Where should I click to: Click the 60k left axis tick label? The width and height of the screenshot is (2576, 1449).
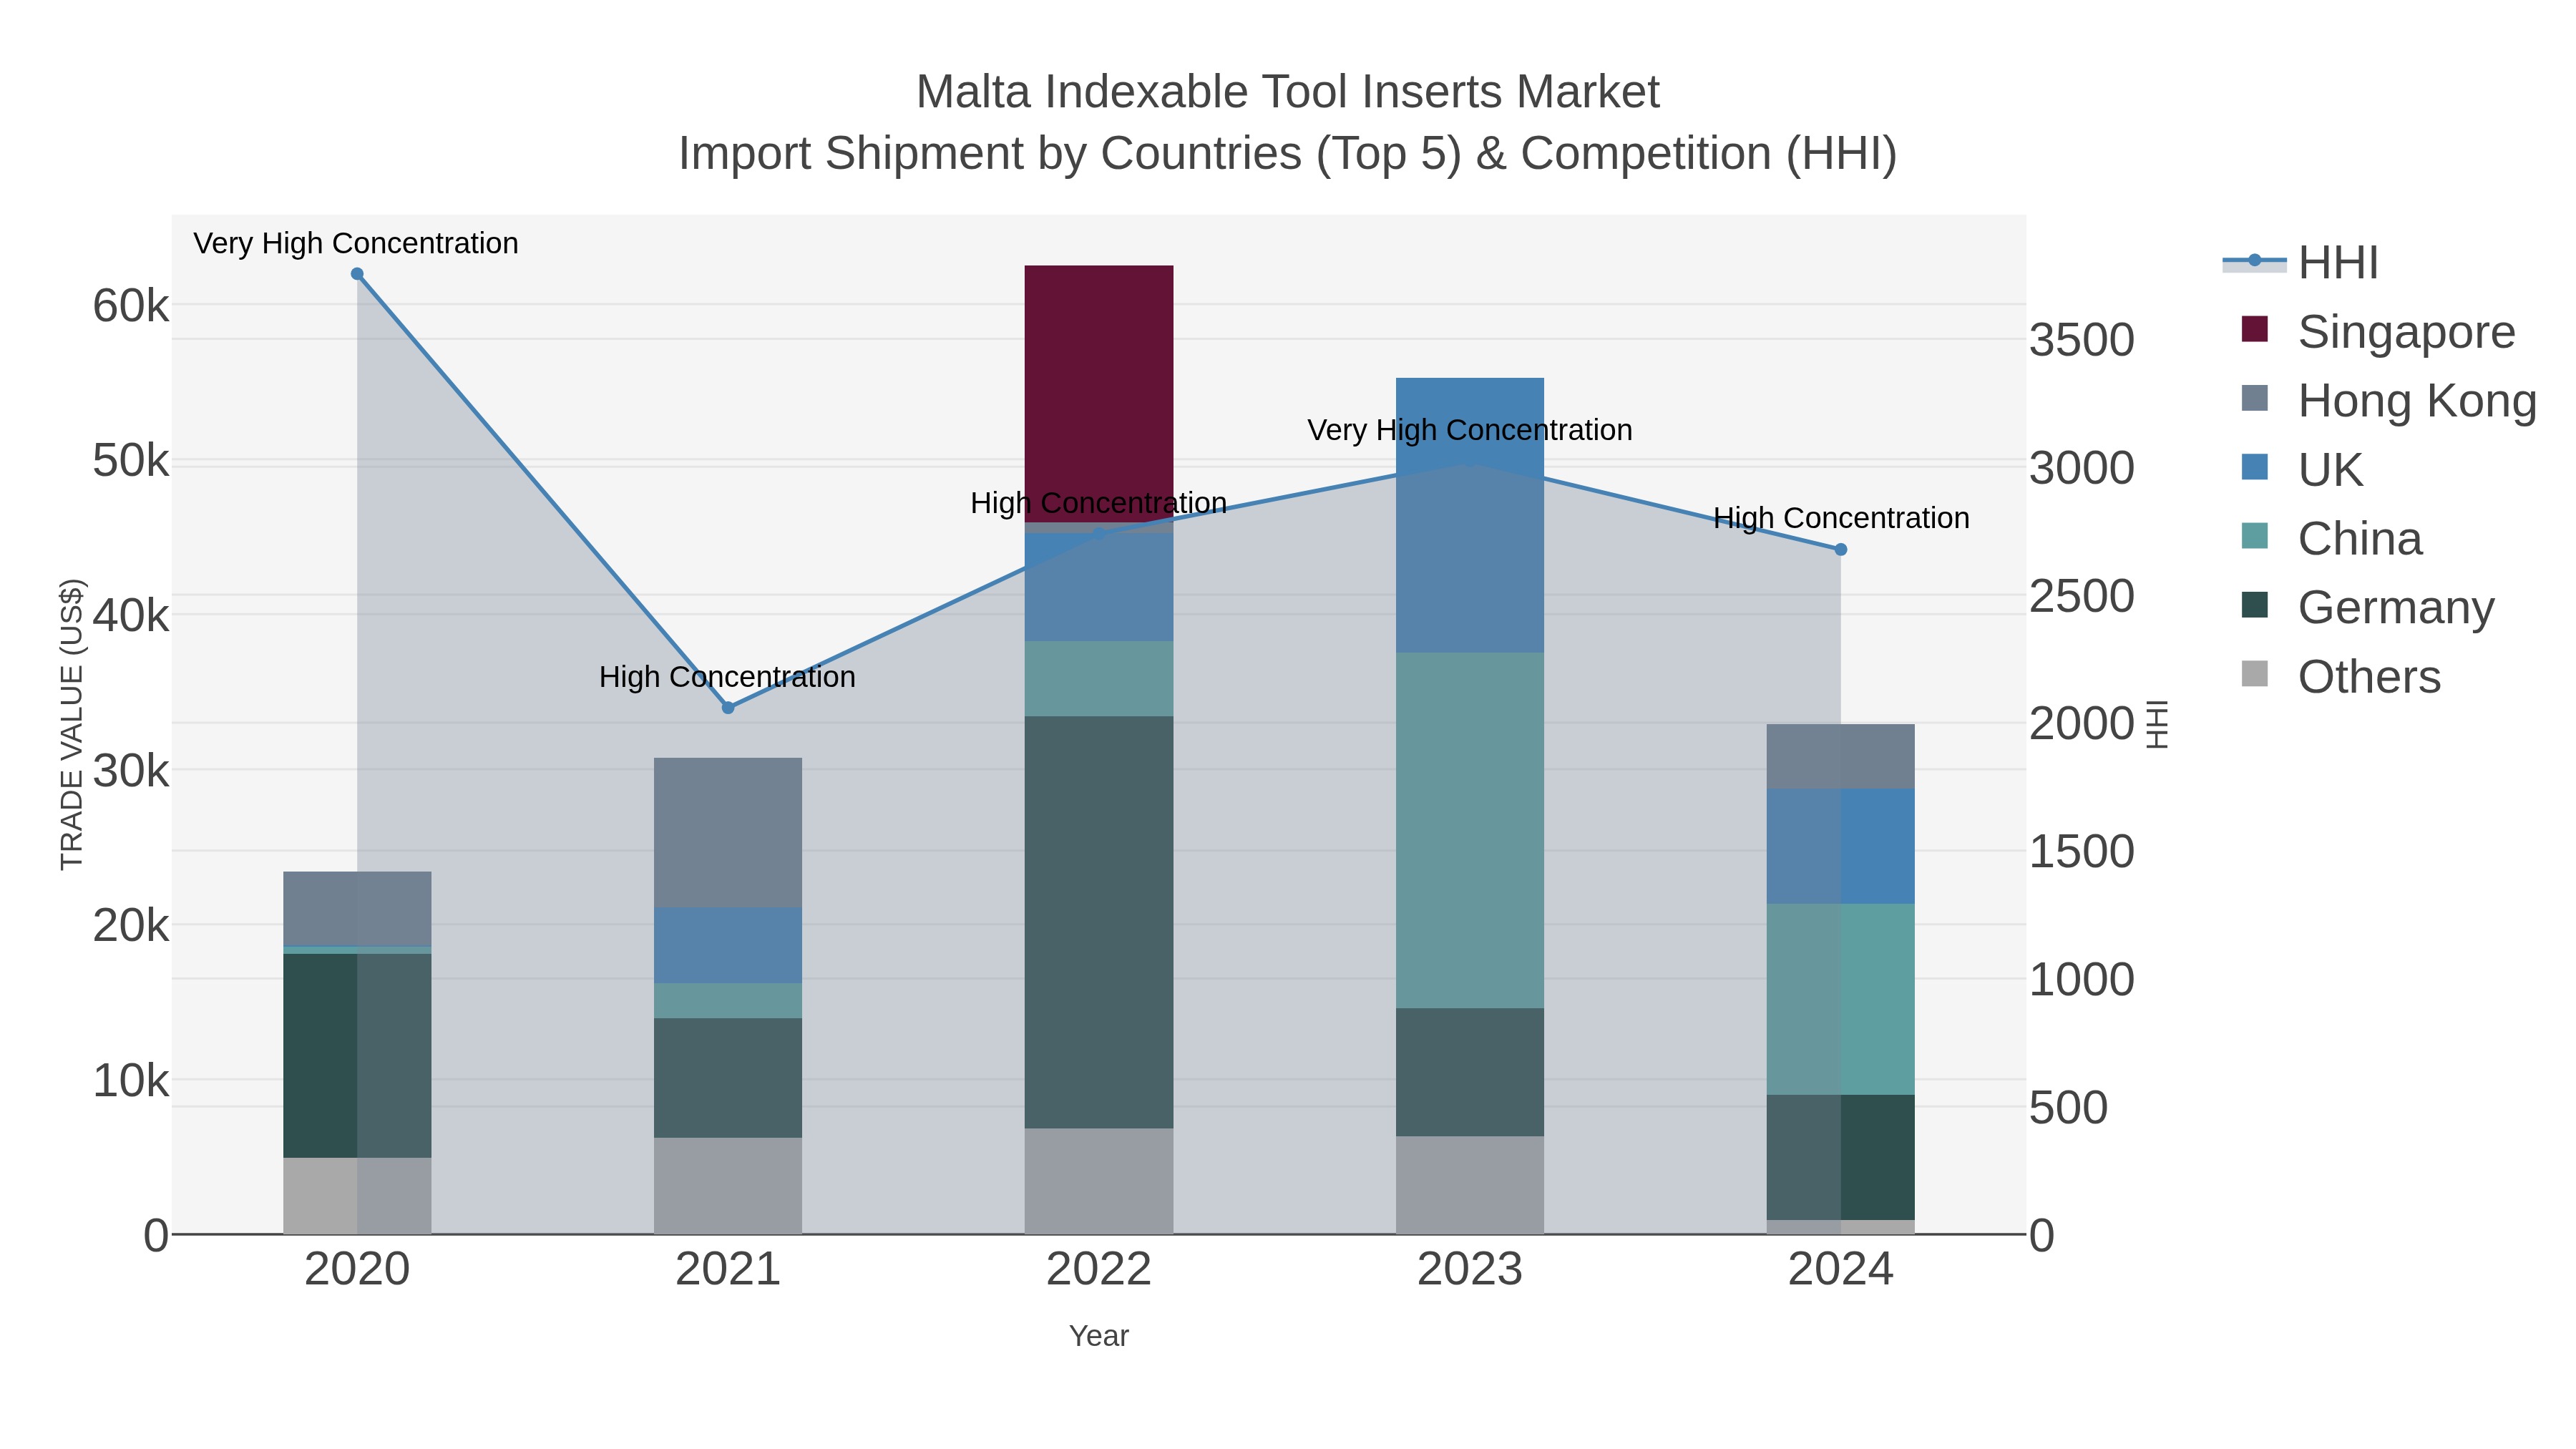(x=131, y=306)
